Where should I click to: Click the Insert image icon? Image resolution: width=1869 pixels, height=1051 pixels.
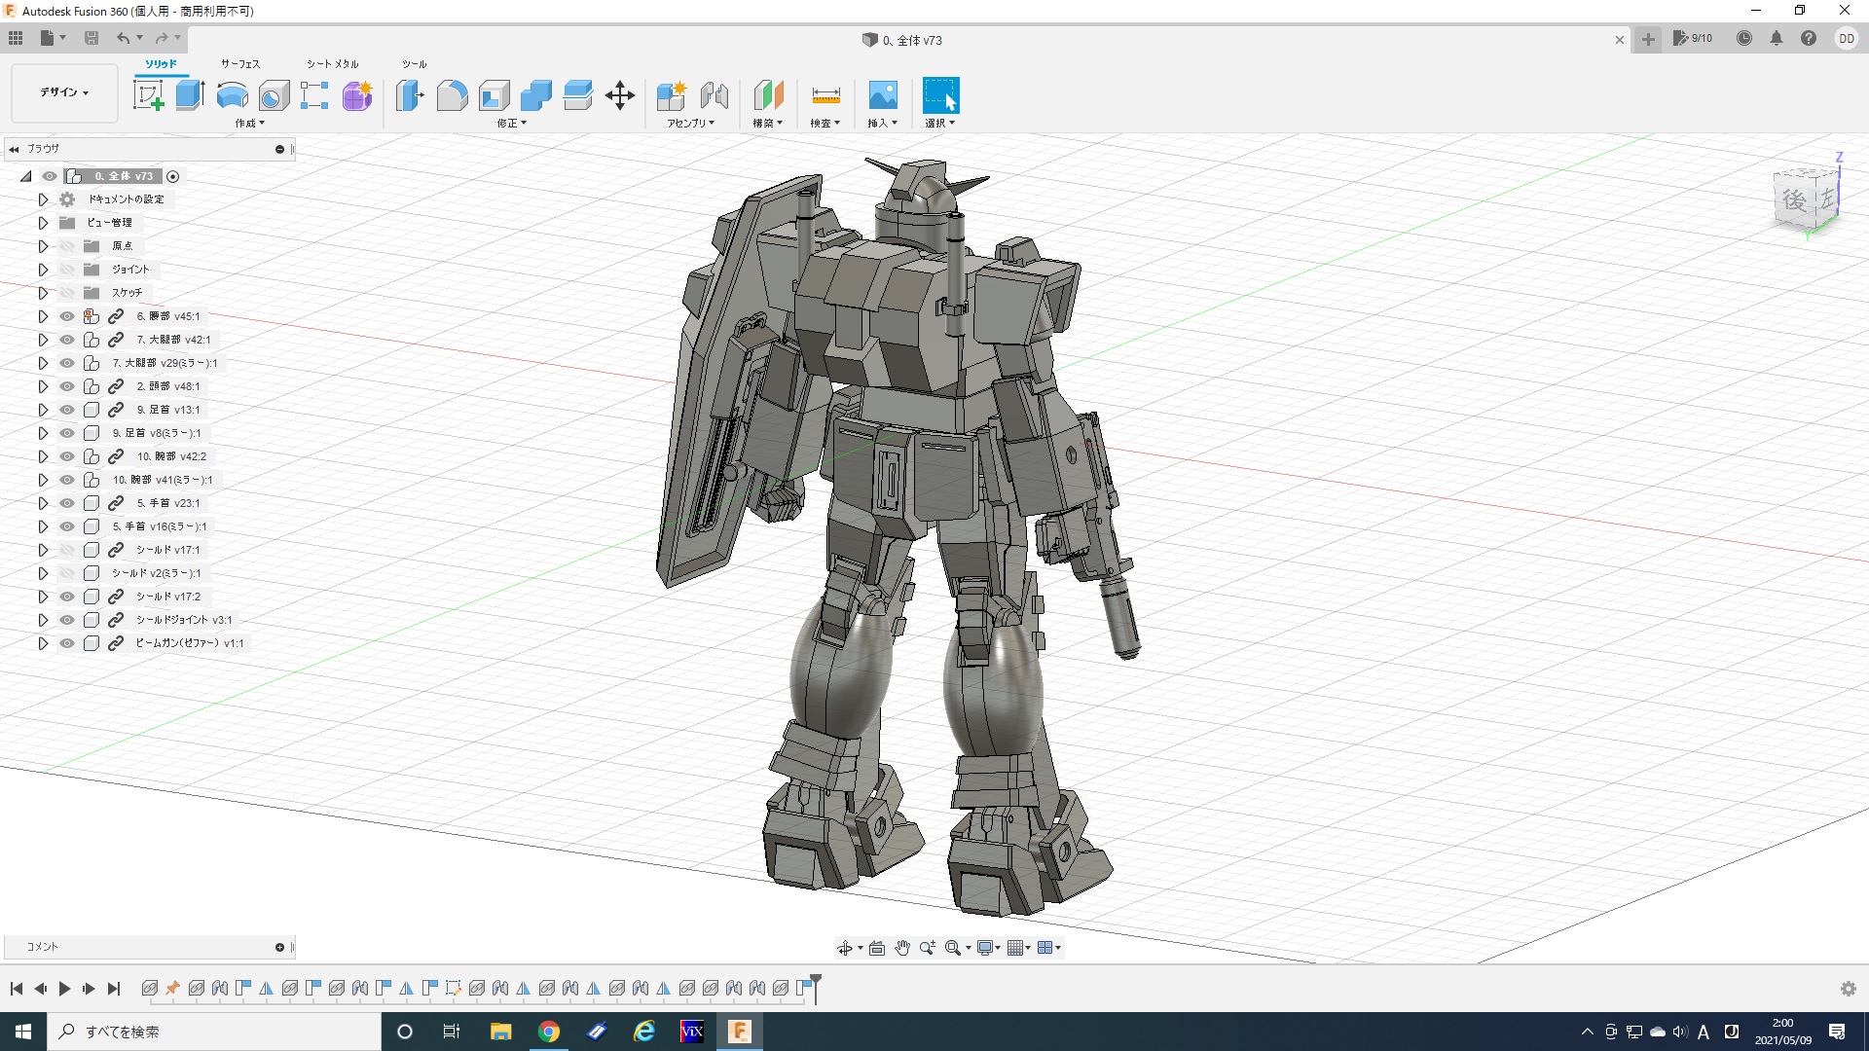click(882, 95)
